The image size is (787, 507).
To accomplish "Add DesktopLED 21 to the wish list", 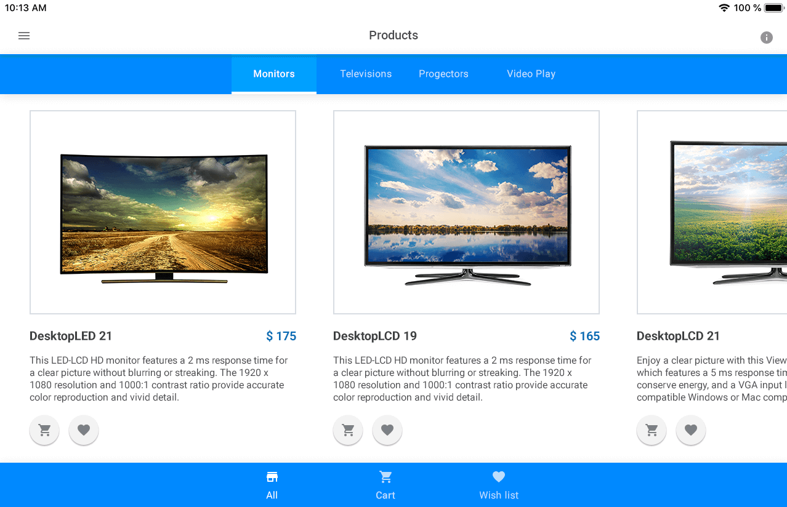I will point(83,430).
